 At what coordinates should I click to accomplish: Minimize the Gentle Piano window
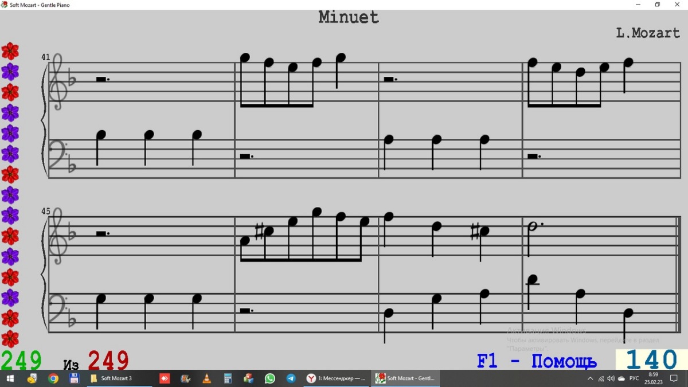[639, 5]
